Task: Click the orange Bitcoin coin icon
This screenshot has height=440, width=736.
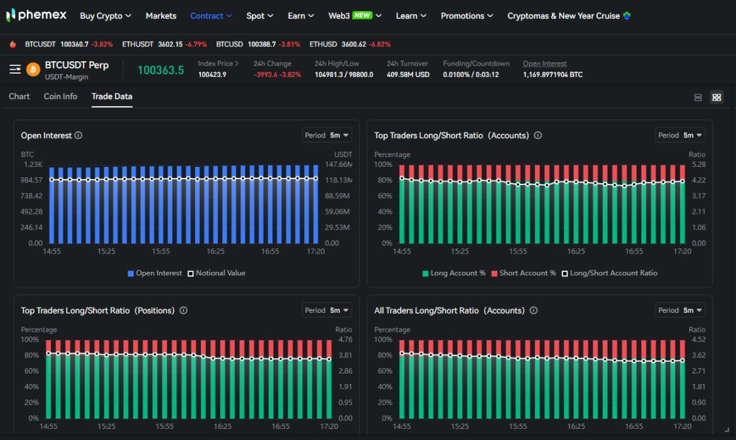Action: 33,69
